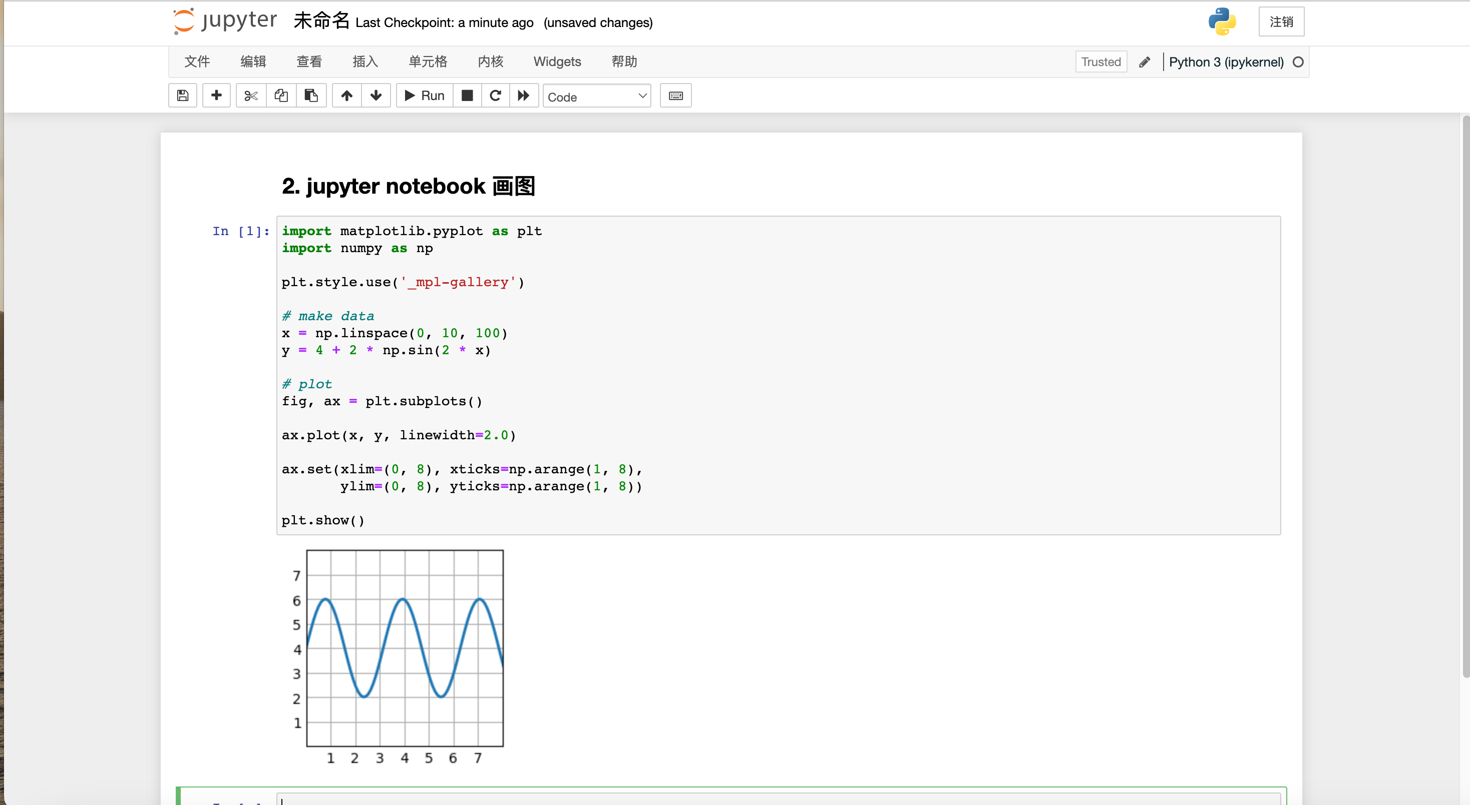The width and height of the screenshot is (1470, 805).
Task: Click the Add cell below icon
Action: click(216, 95)
